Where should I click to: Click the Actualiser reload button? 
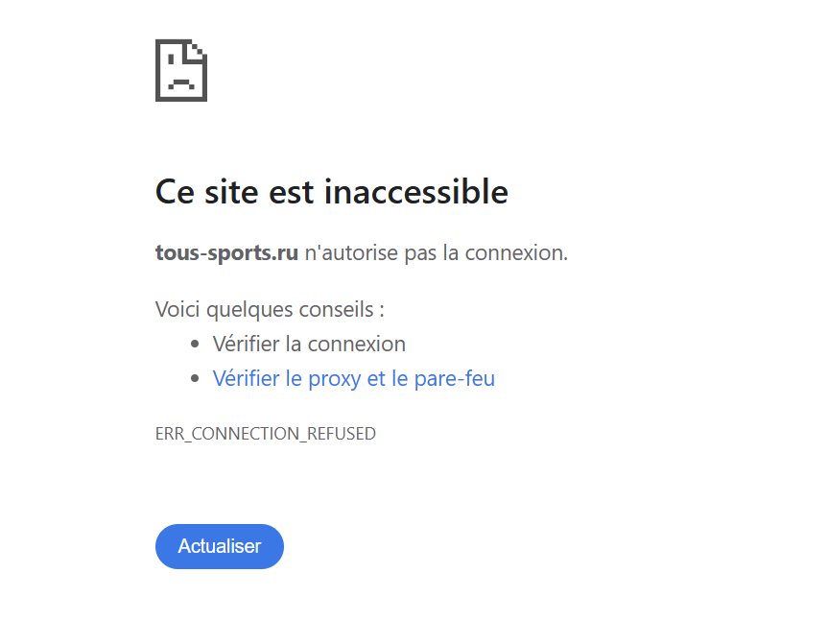point(219,546)
